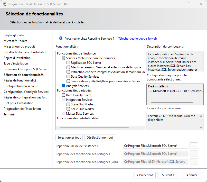Check the Integration Services feature
This screenshot has width=207, height=182.
click(x=63, y=100)
